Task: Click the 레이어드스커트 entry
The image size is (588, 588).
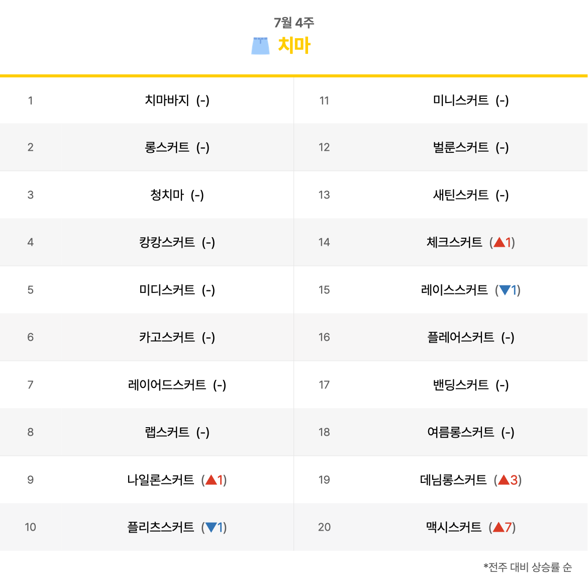Action: pyautogui.click(x=167, y=385)
